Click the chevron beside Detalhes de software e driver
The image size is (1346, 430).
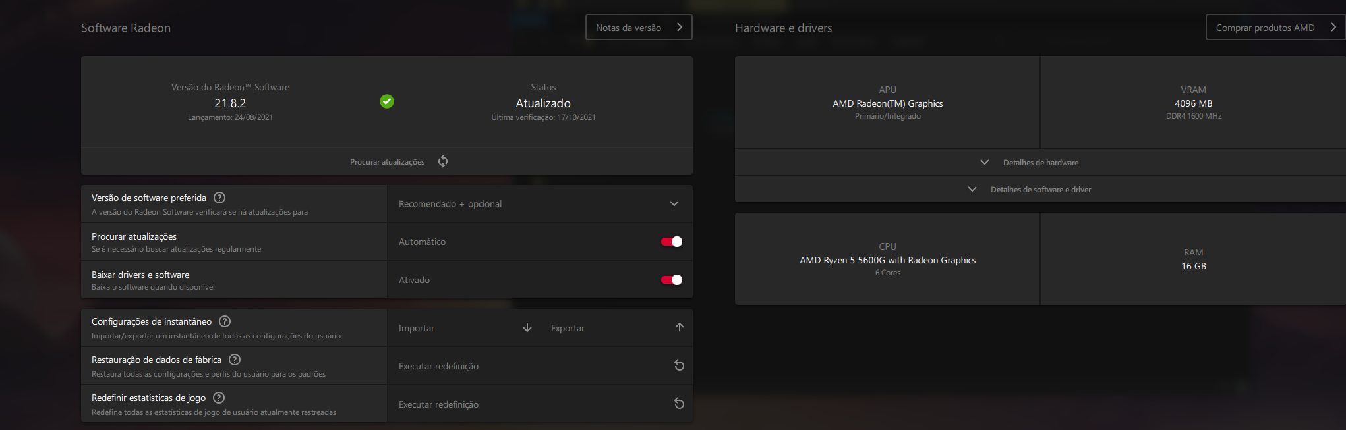tap(972, 189)
